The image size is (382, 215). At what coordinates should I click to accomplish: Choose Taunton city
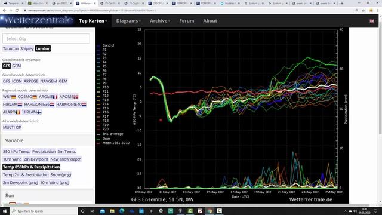(11, 48)
